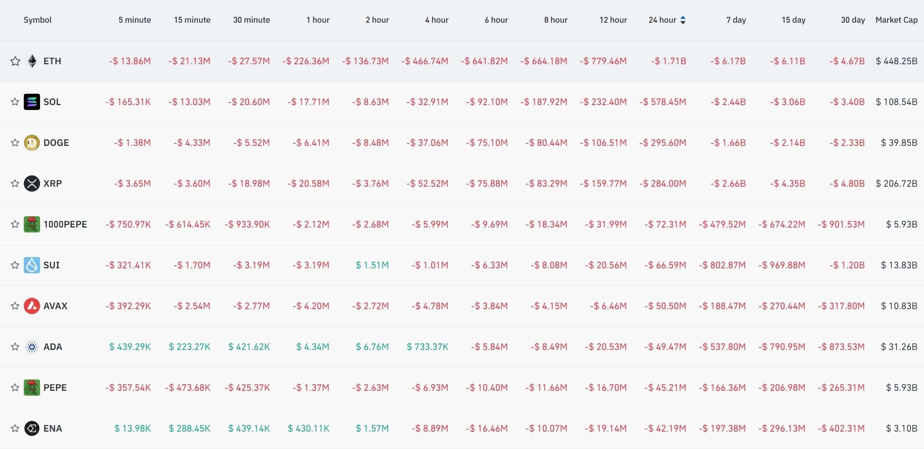Sort by 30 minute column header
Viewport: 924px width, 449px height.
coord(252,20)
